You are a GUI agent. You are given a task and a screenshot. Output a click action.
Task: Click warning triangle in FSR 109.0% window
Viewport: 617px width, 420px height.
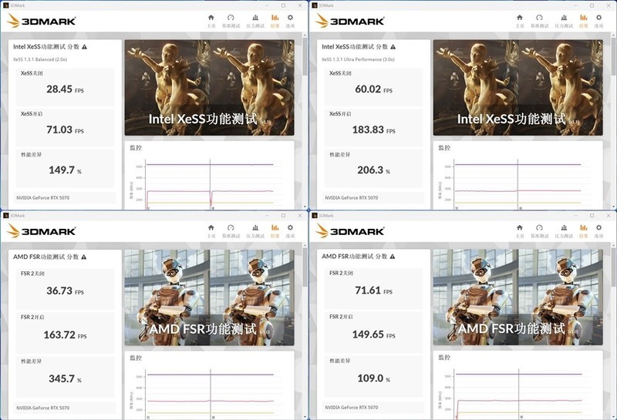coord(392,257)
